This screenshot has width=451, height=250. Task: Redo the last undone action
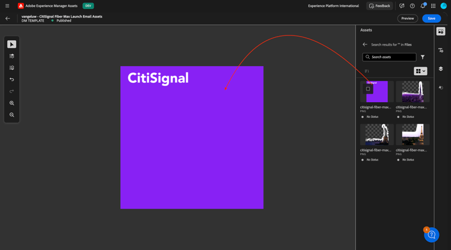tap(12, 91)
